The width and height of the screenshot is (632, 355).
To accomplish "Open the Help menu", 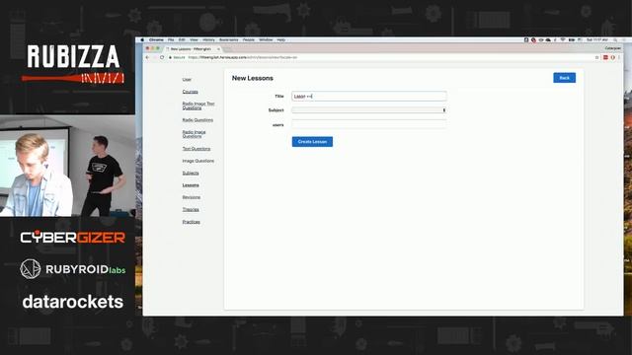I will (280, 39).
